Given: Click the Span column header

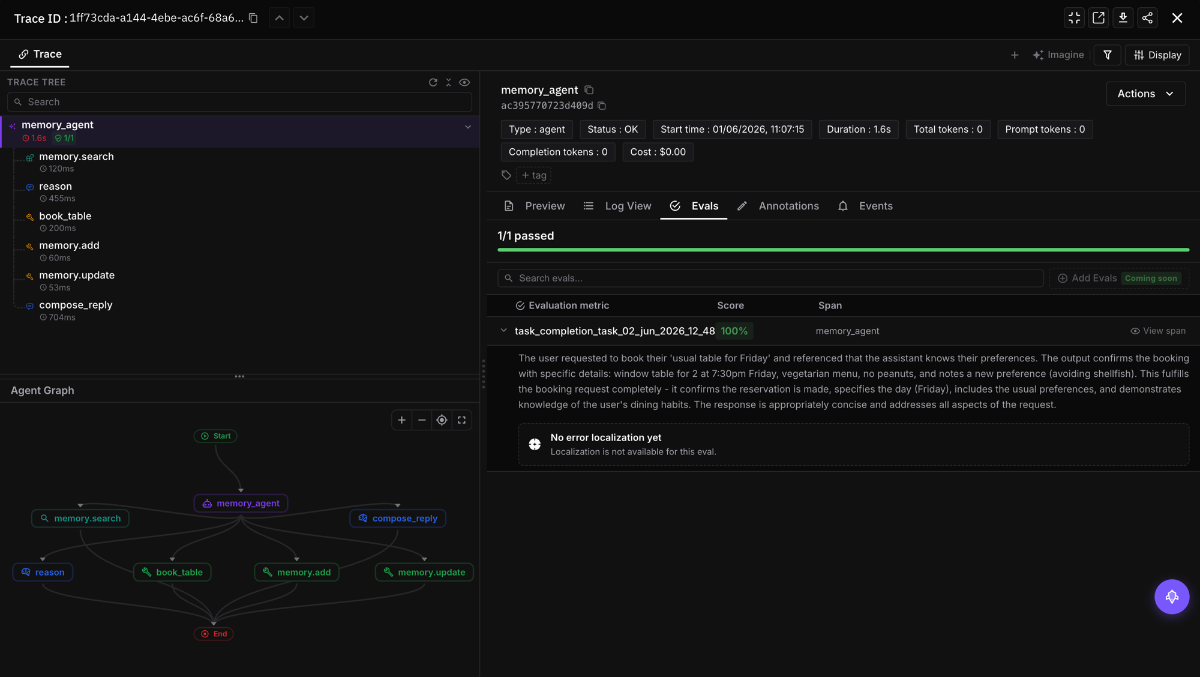Looking at the screenshot, I should pos(830,305).
